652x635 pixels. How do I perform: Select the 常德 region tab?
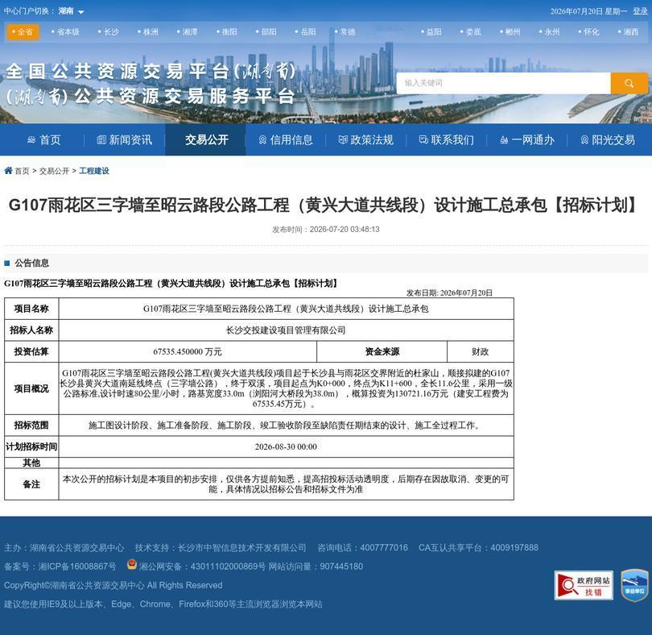pos(345,32)
